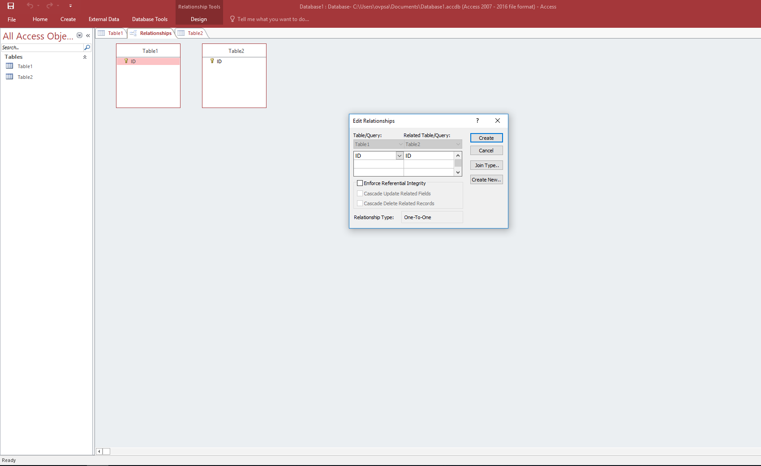Image resolution: width=761 pixels, height=466 pixels.
Task: Select the ID field in Table1 box
Action: click(148, 61)
